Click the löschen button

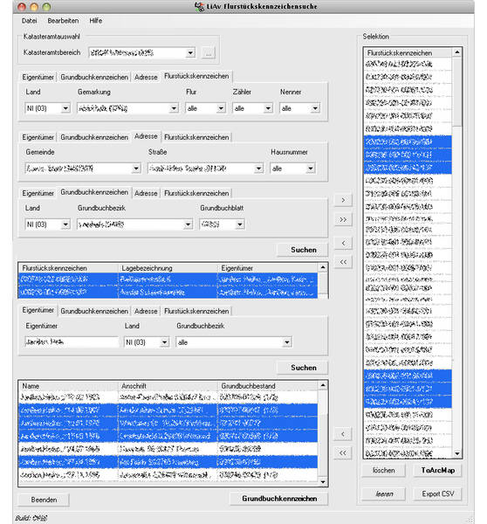(x=383, y=471)
